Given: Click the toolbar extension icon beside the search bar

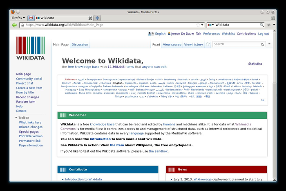Looking at the screenshot, I should point(269,25).
